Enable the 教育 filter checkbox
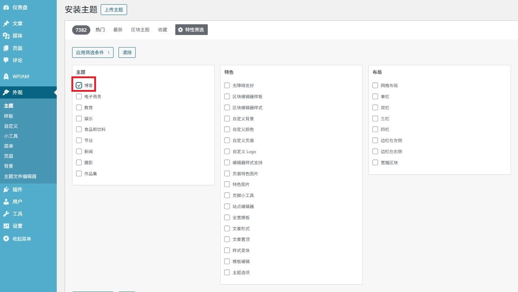 coord(79,107)
